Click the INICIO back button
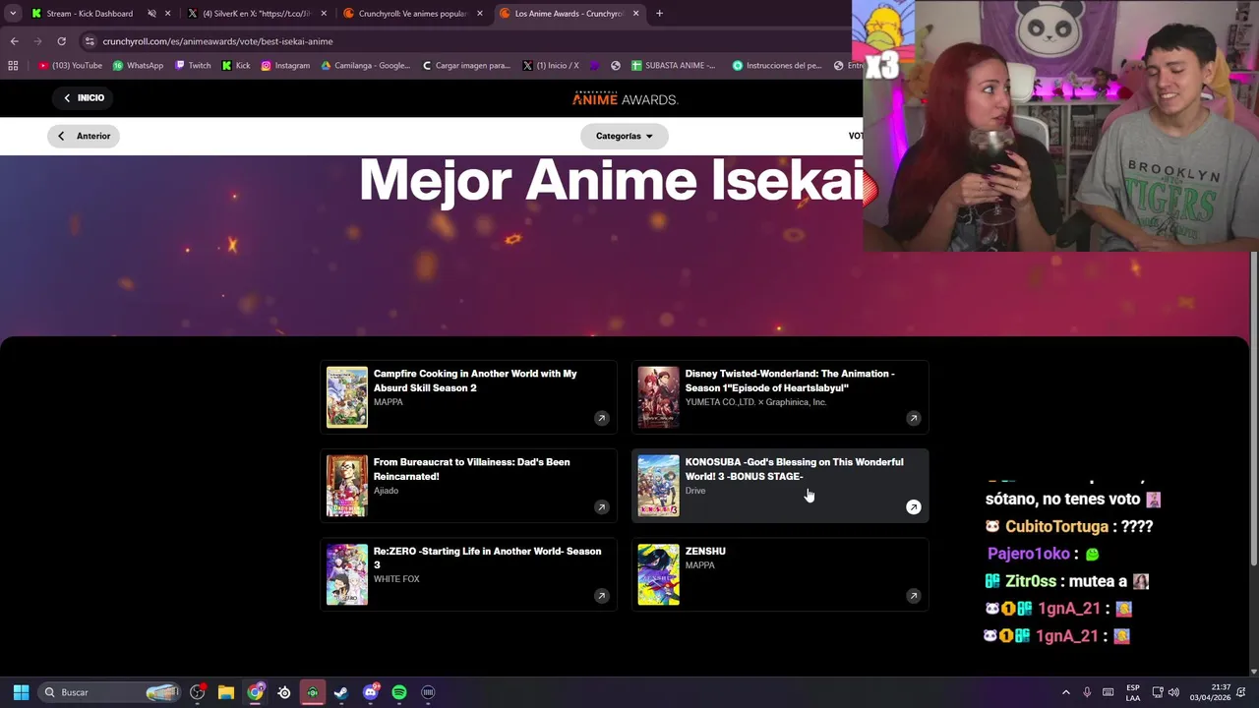Viewport: 1259px width, 708px height. click(x=84, y=98)
